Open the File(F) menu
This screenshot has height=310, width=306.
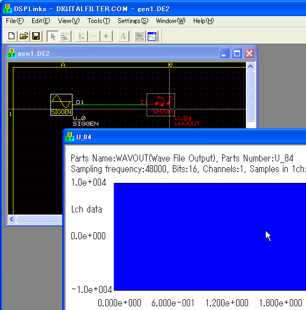coord(15,21)
